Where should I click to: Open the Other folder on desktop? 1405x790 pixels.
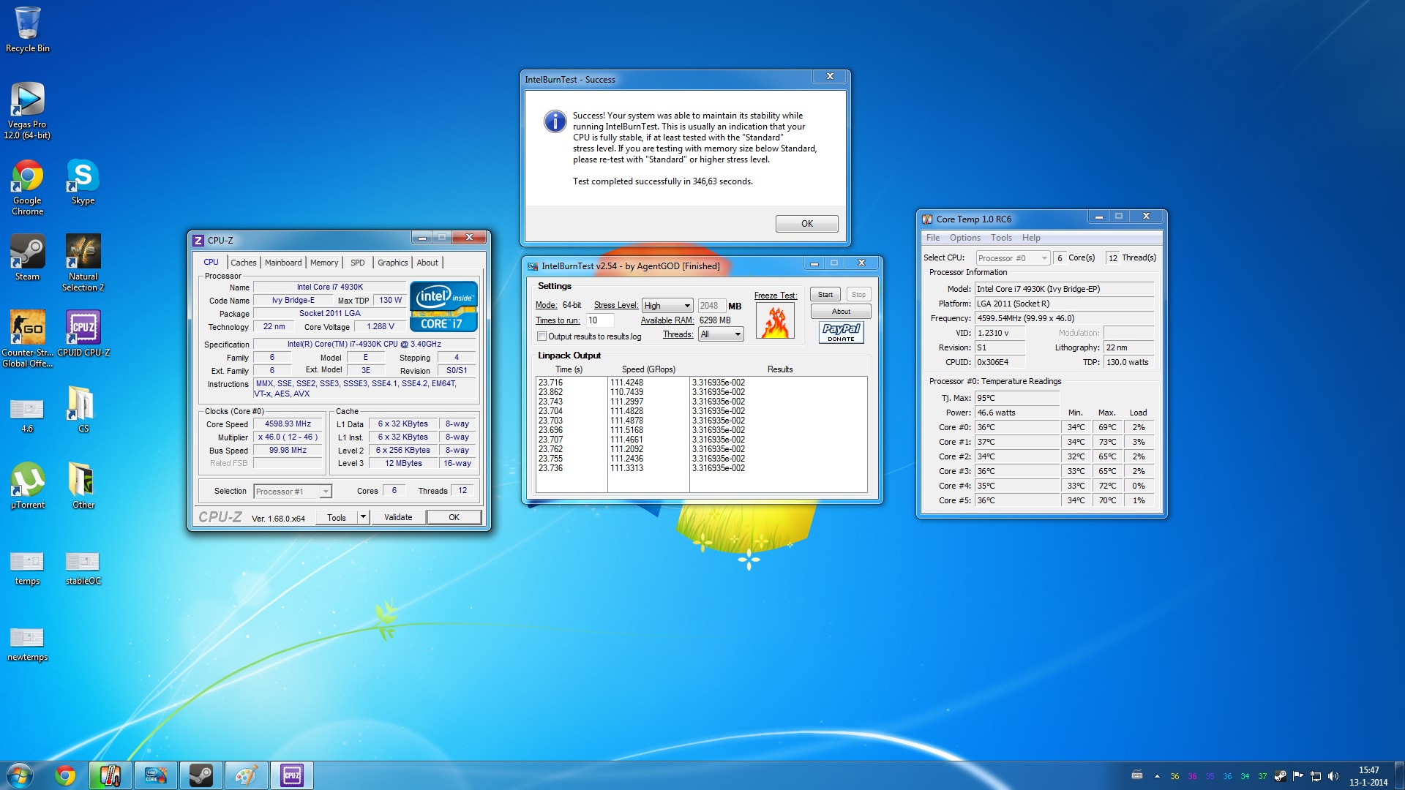83,486
